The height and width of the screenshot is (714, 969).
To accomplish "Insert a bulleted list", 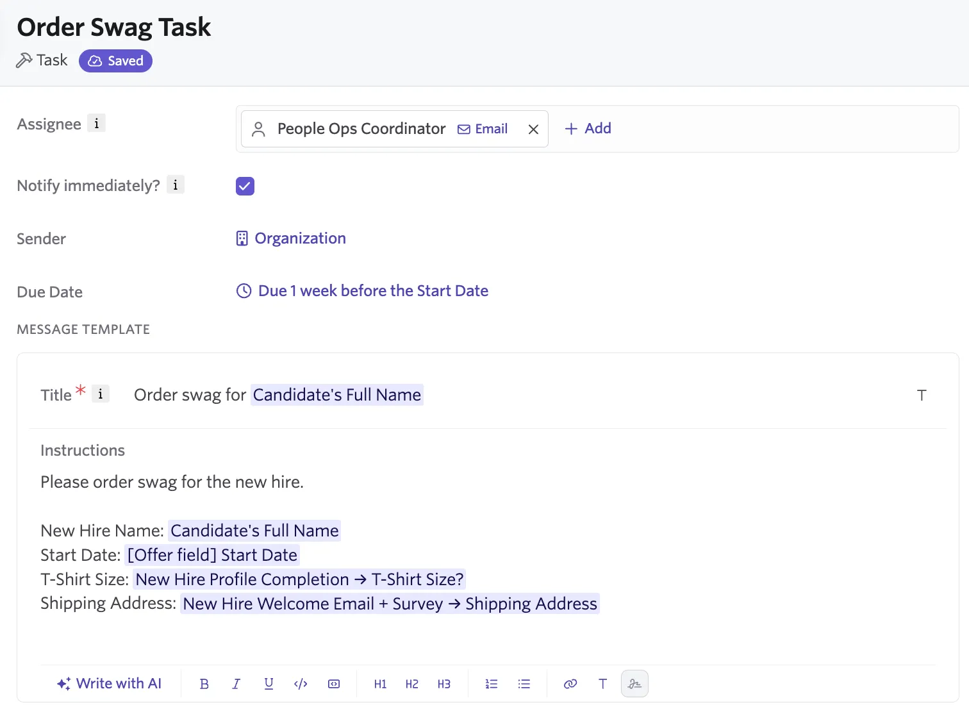I will pos(524,684).
